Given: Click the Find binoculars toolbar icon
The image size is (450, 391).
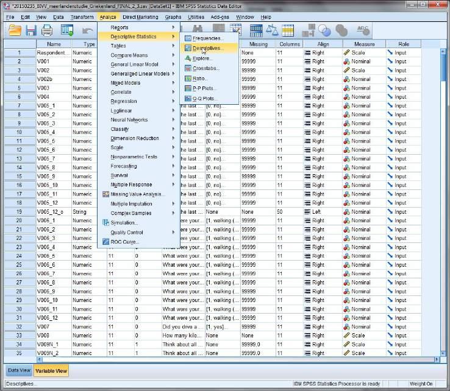Looking at the screenshot, I should click(x=198, y=29).
